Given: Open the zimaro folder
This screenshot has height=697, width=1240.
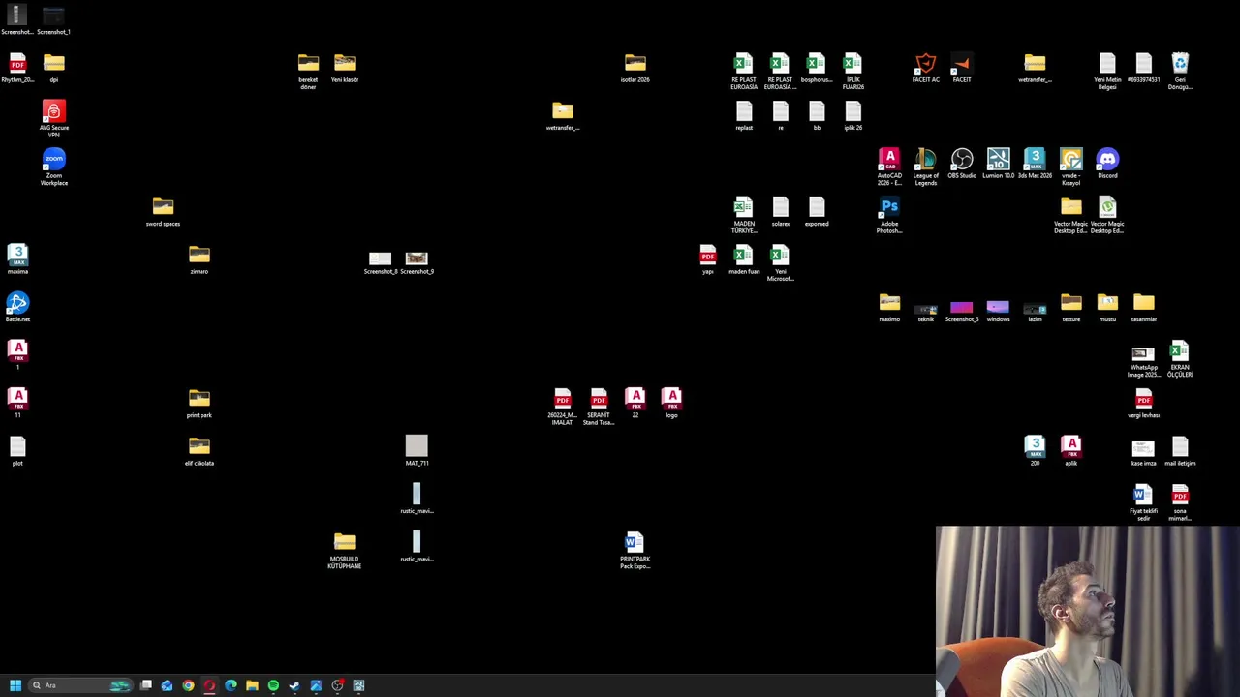Looking at the screenshot, I should (200, 259).
